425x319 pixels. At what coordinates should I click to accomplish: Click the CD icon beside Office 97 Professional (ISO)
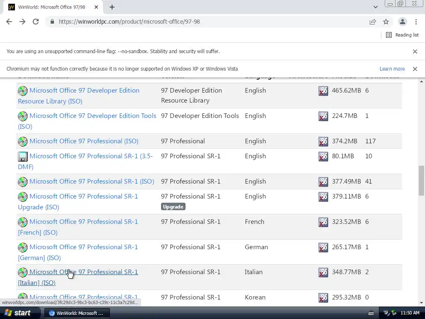(23, 142)
